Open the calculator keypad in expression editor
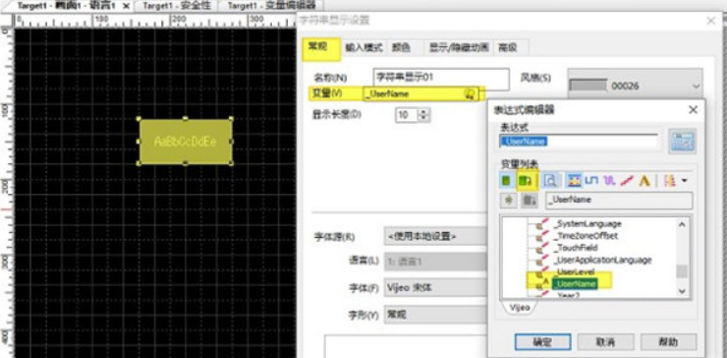This screenshot has width=727, height=358. pos(682,142)
